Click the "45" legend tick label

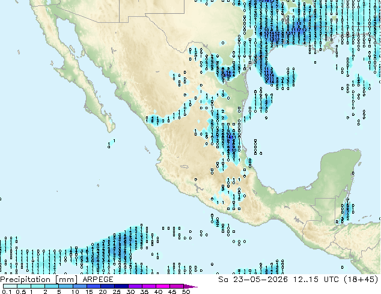172,292
